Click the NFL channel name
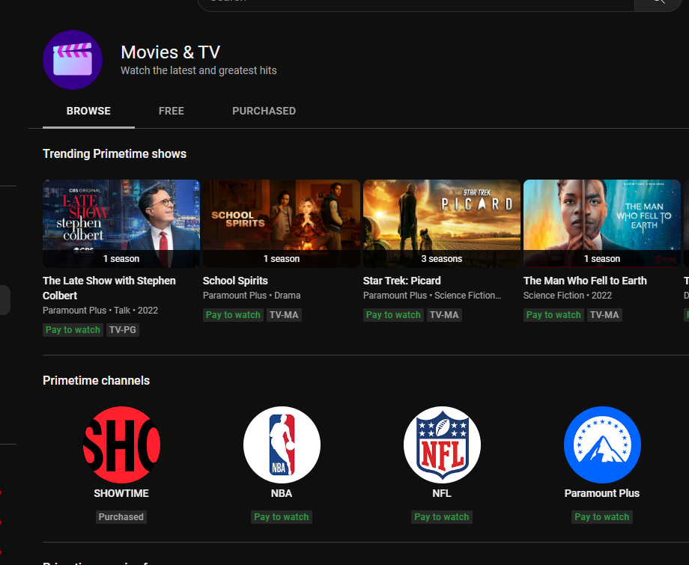 [x=442, y=493]
